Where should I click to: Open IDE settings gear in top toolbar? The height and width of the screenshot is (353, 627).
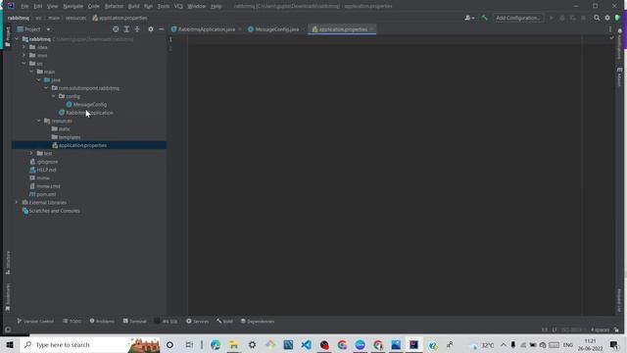click(607, 18)
